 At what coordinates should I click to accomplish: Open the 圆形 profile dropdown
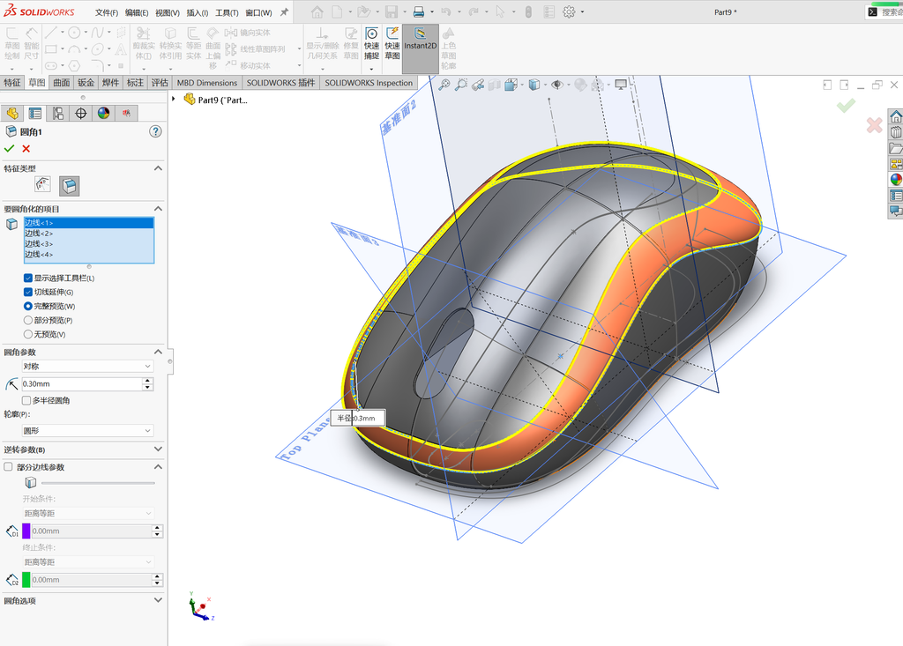pyautogui.click(x=87, y=431)
